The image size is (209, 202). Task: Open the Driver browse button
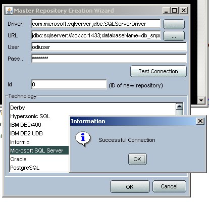pos(174,24)
